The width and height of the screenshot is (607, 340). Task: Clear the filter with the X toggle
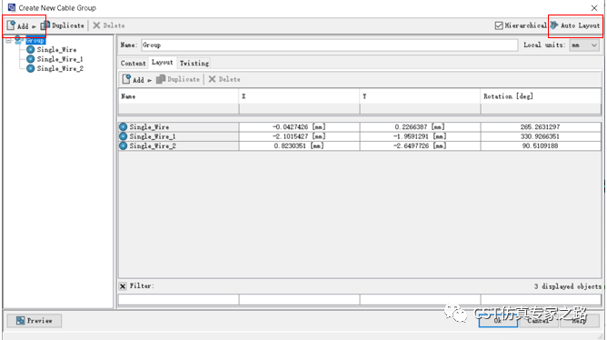(x=123, y=286)
